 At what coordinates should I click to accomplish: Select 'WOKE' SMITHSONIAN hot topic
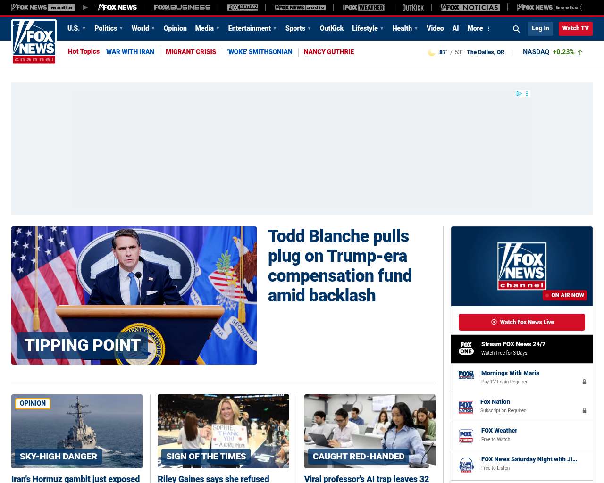(x=260, y=52)
